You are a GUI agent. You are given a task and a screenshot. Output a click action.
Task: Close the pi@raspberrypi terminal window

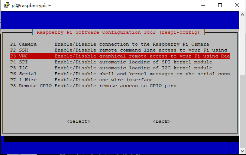tap(237, 5)
